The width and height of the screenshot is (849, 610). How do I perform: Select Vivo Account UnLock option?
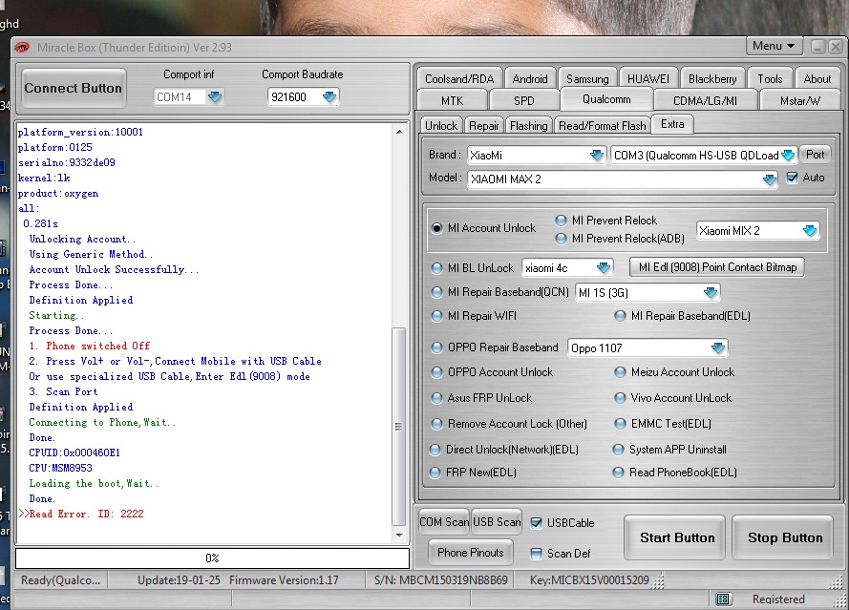(x=620, y=398)
